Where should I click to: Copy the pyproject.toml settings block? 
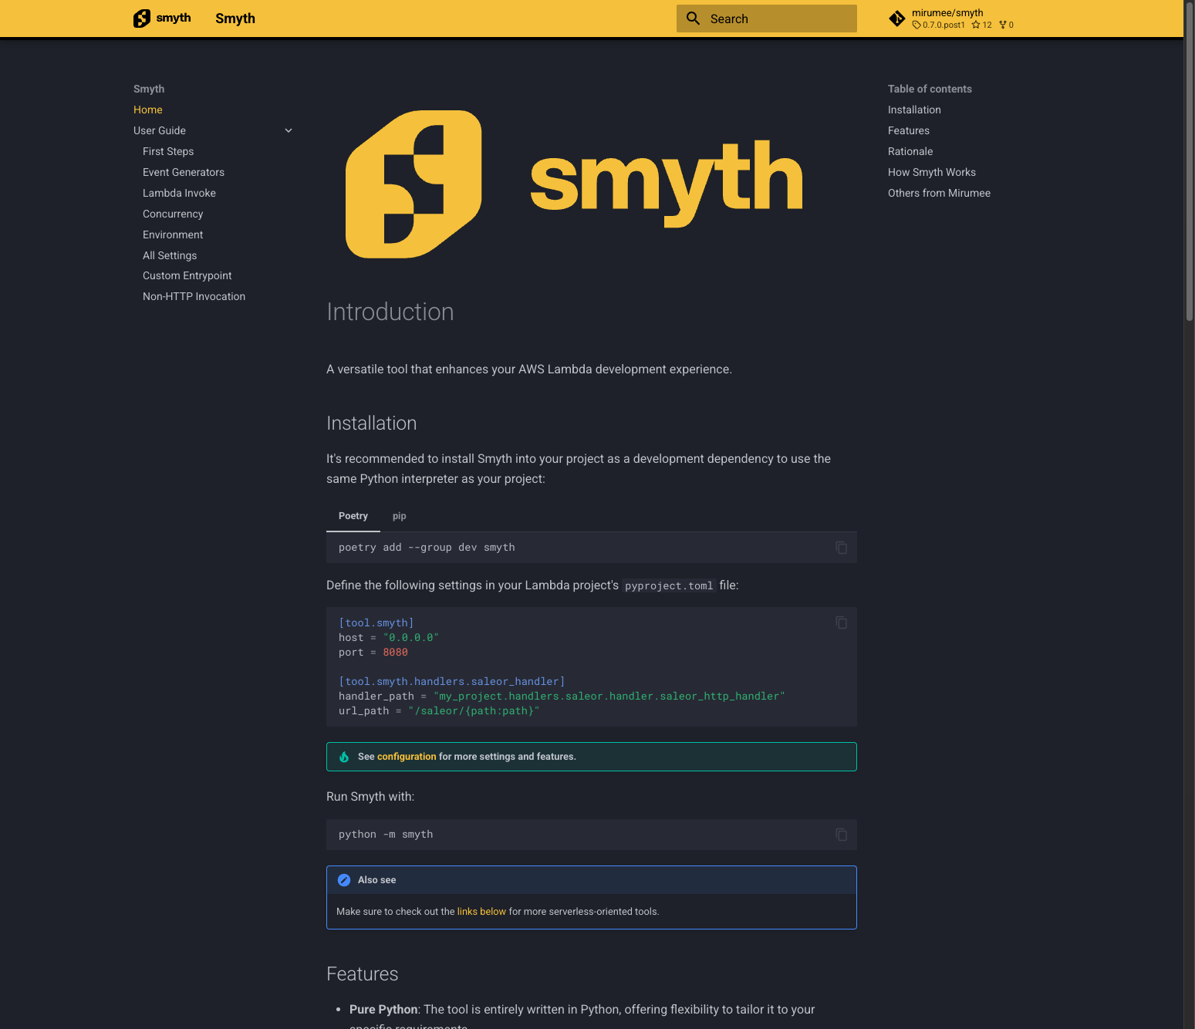coord(841,622)
